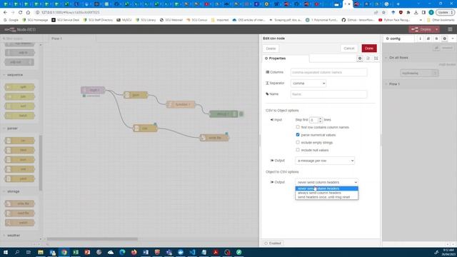Select the watch node in palette

pos(20,223)
